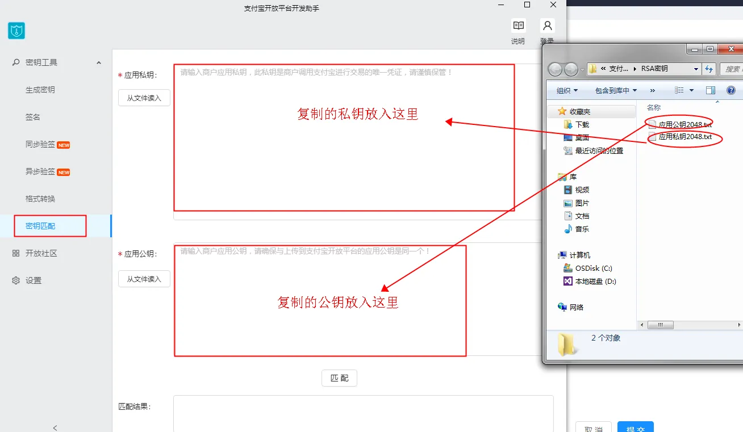Select 计算机 in Explorer pane
Screen dimensions: 743x432
pyautogui.click(x=574, y=255)
